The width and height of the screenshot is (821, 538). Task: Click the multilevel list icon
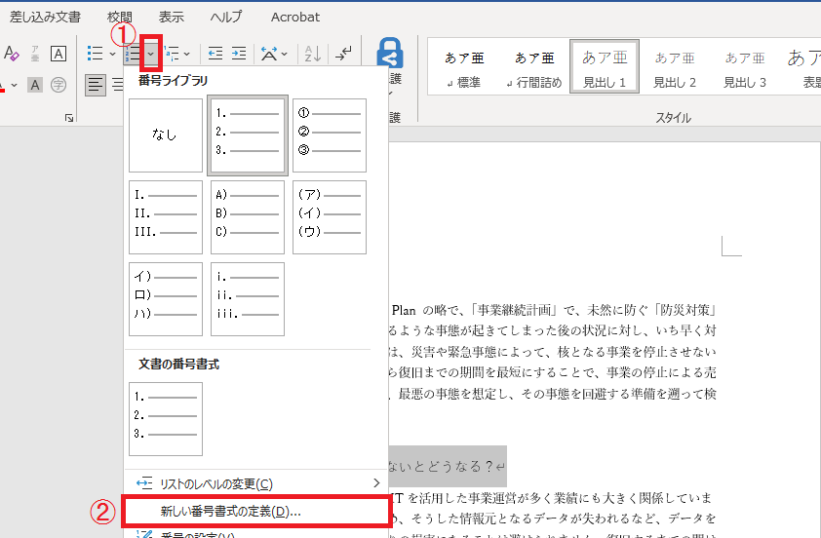point(172,53)
